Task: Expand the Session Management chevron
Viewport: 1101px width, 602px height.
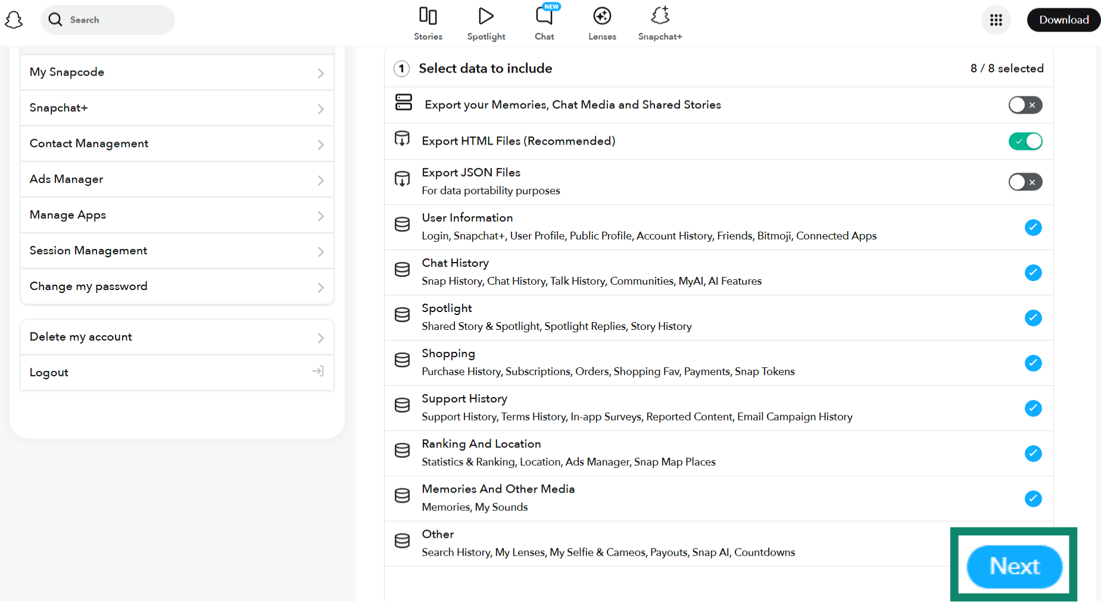Action: coord(320,252)
